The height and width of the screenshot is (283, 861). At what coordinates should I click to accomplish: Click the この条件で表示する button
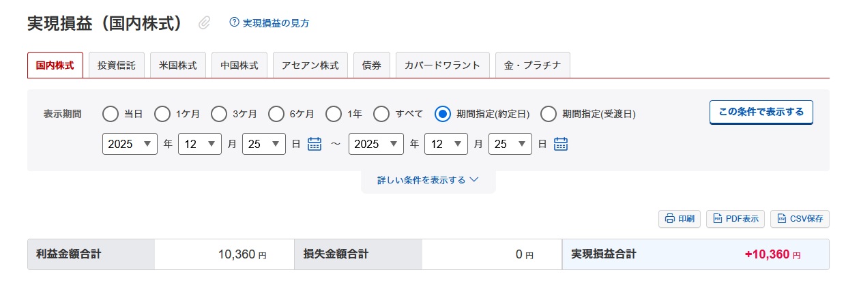pyautogui.click(x=761, y=113)
